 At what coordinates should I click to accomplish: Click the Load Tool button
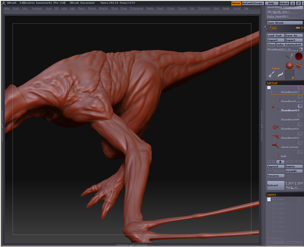pos(275,36)
